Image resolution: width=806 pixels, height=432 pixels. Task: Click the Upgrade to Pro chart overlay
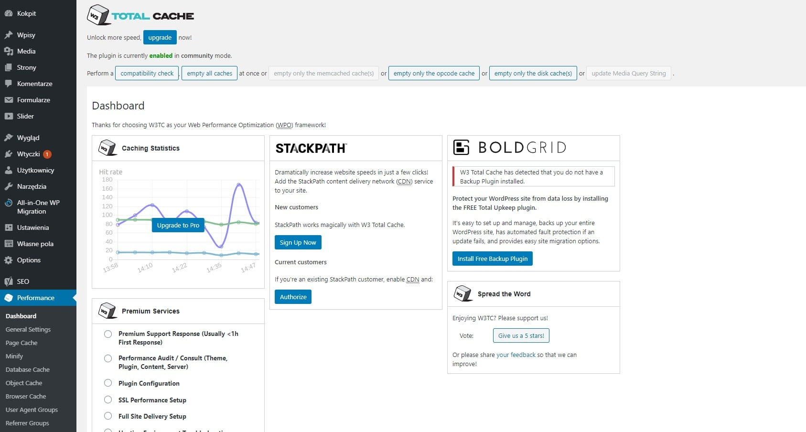[178, 225]
